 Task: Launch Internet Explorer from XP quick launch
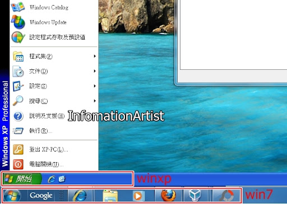point(52,179)
